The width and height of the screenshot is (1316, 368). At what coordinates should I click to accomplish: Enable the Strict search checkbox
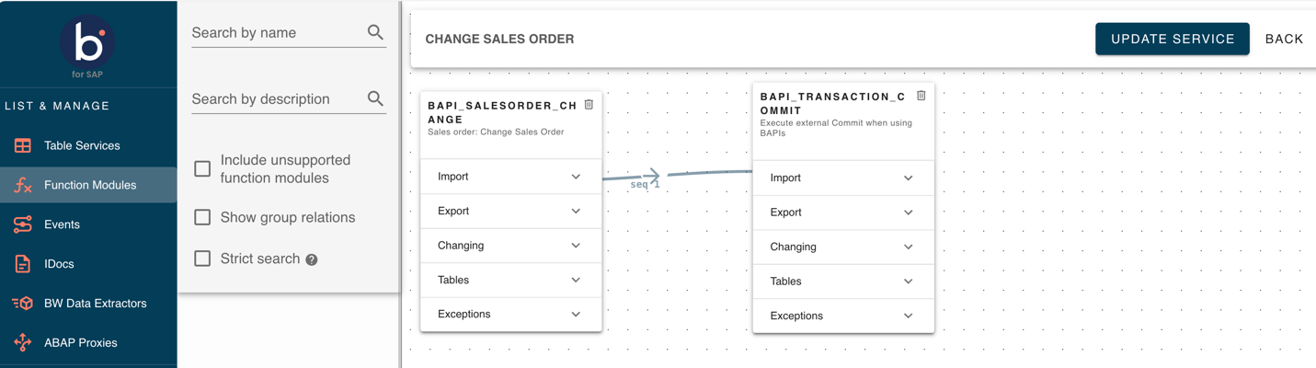click(202, 259)
